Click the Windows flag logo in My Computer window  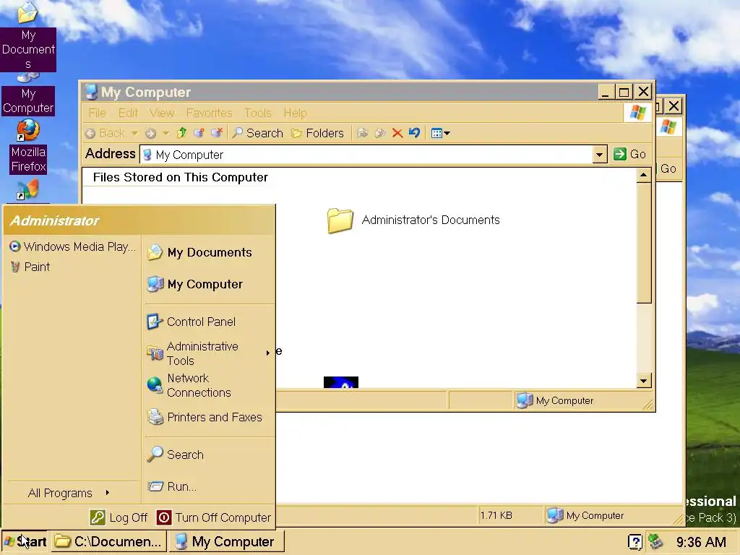(x=637, y=112)
